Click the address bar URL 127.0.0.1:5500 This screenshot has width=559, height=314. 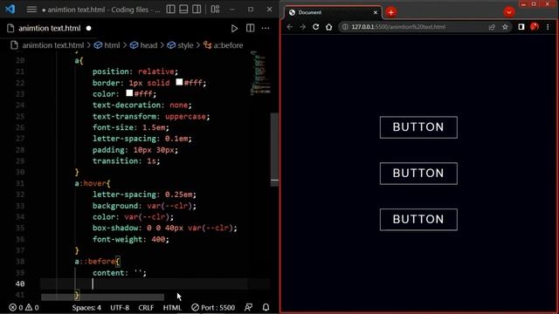[398, 27]
